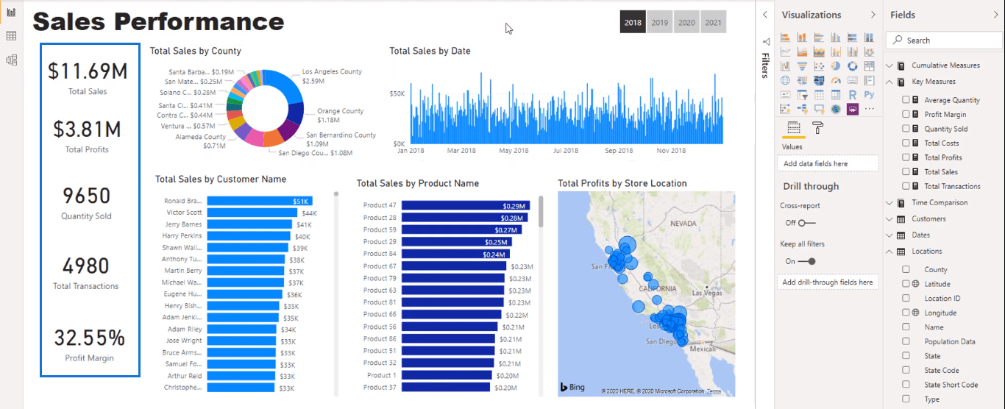Viewport: 1005px width, 409px height.
Task: Select the Waterfall chart visual
Action: (785, 66)
